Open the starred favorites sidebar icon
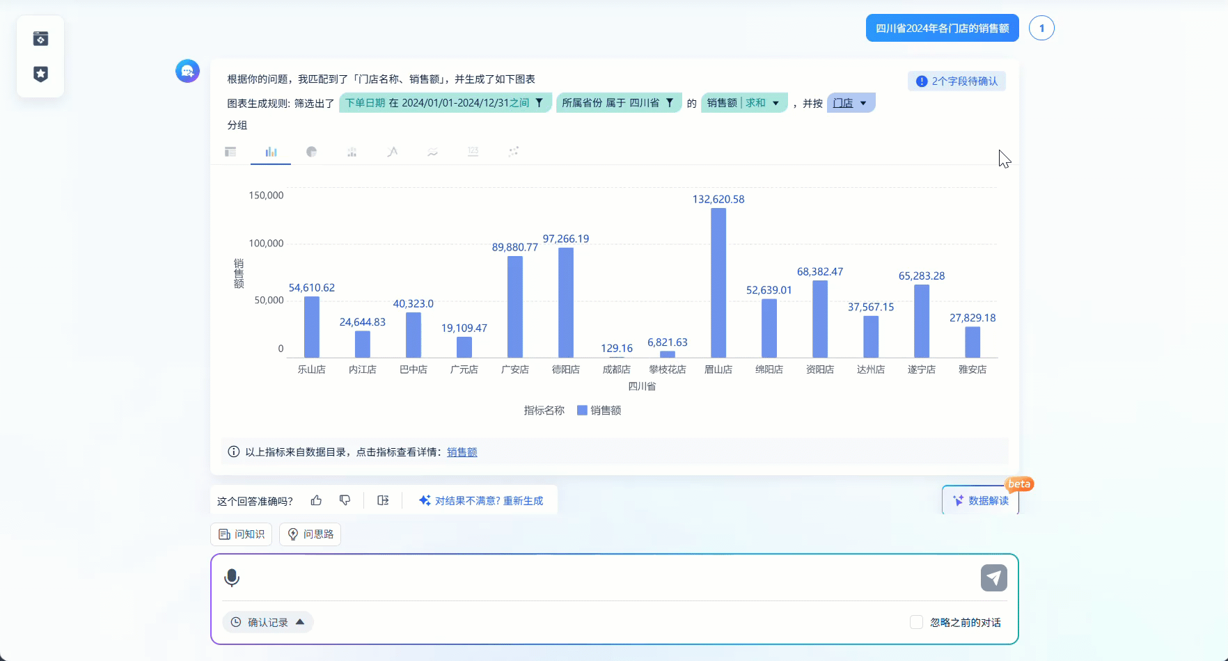Viewport: 1228px width, 661px height. [40, 74]
